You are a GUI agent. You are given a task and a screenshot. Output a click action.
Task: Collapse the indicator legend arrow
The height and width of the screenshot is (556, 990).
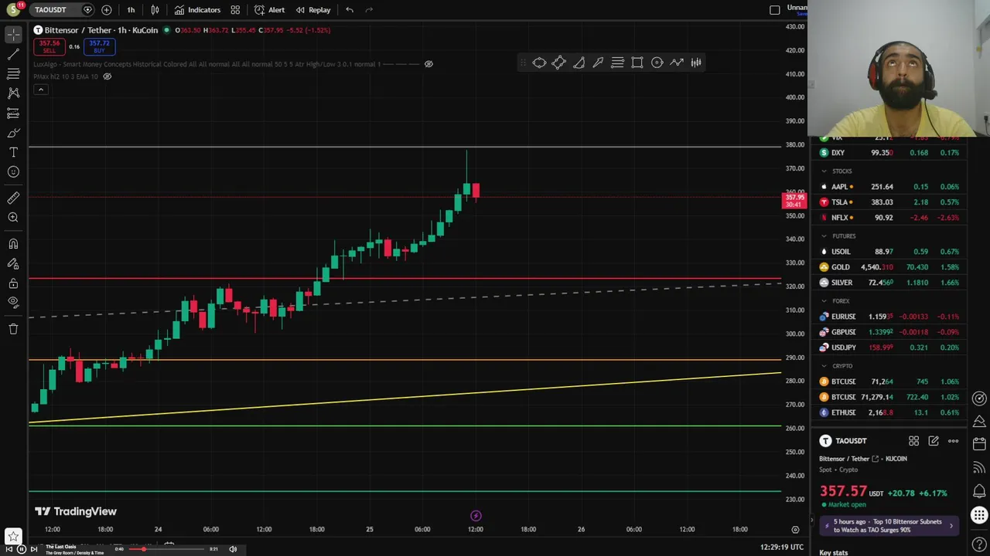tap(40, 90)
